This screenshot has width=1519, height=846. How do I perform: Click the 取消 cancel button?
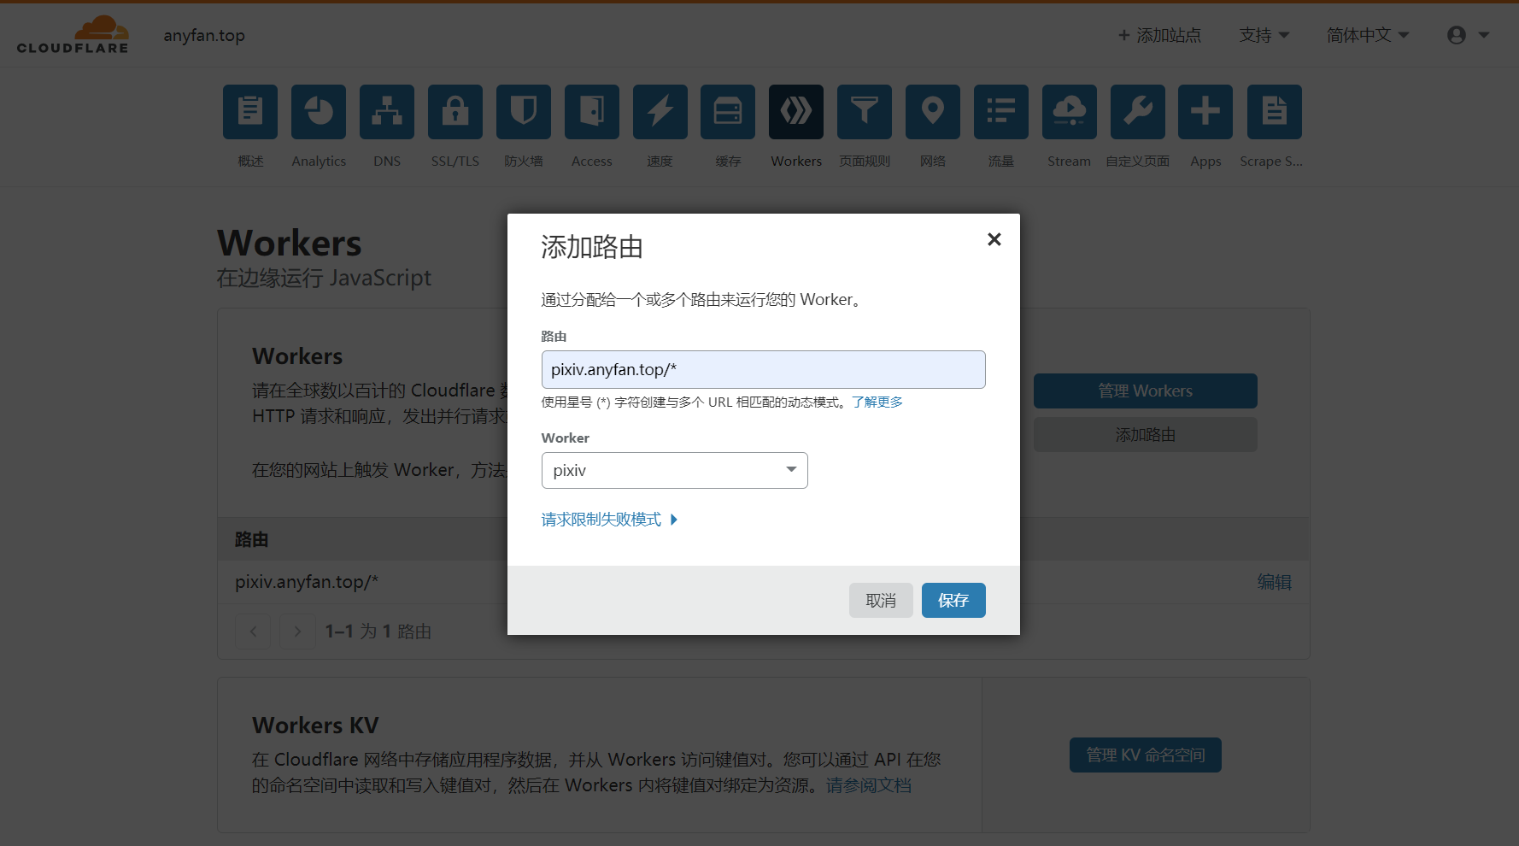[x=881, y=600]
